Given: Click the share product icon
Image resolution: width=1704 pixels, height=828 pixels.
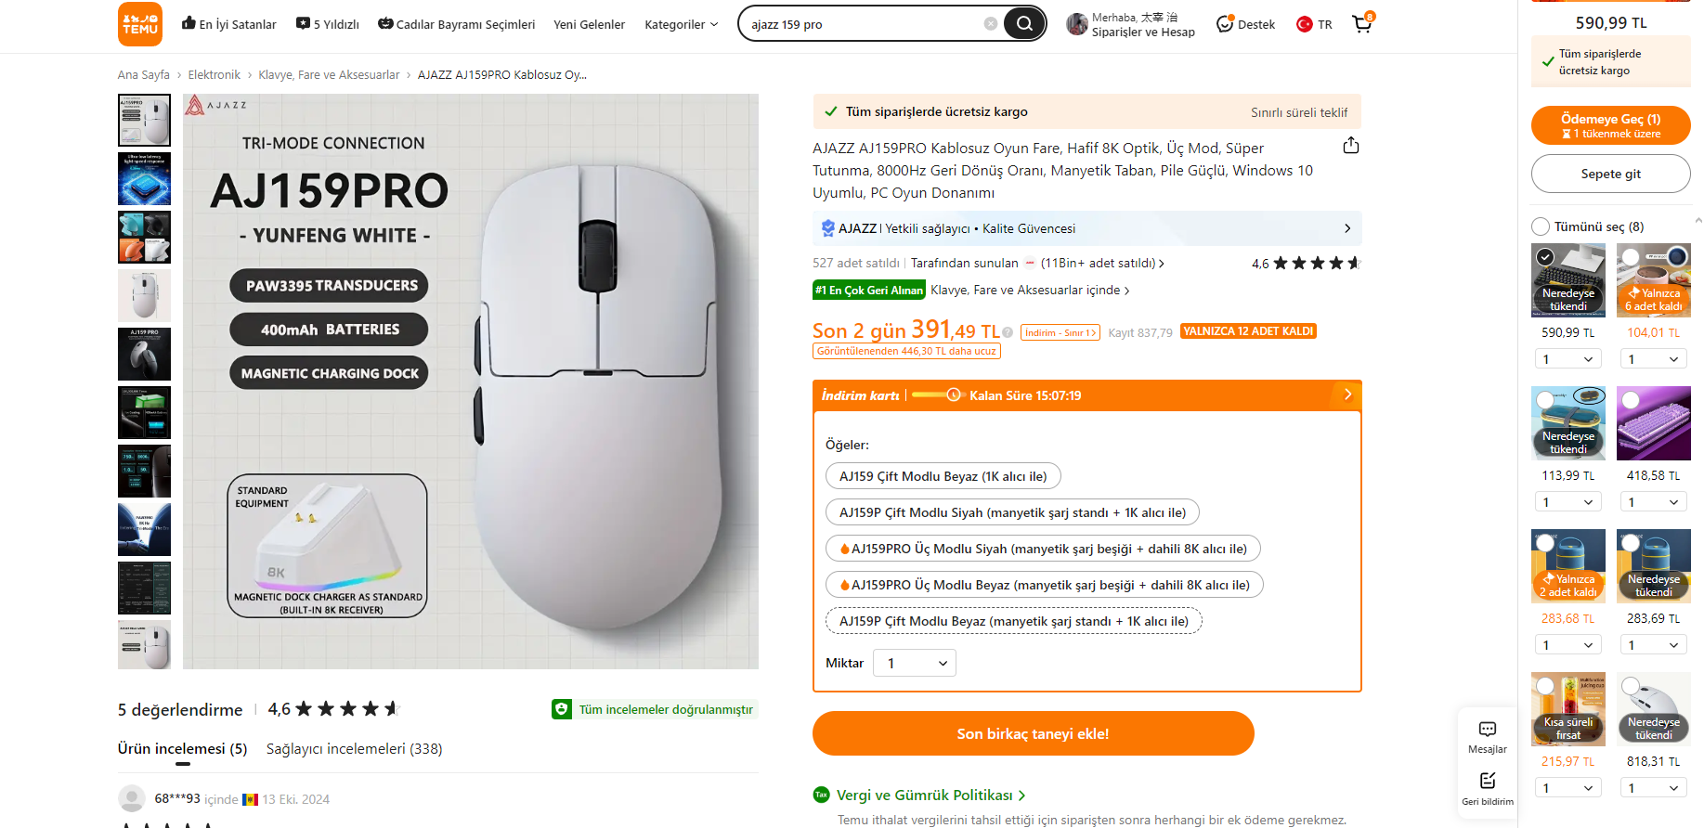Looking at the screenshot, I should coord(1351,146).
